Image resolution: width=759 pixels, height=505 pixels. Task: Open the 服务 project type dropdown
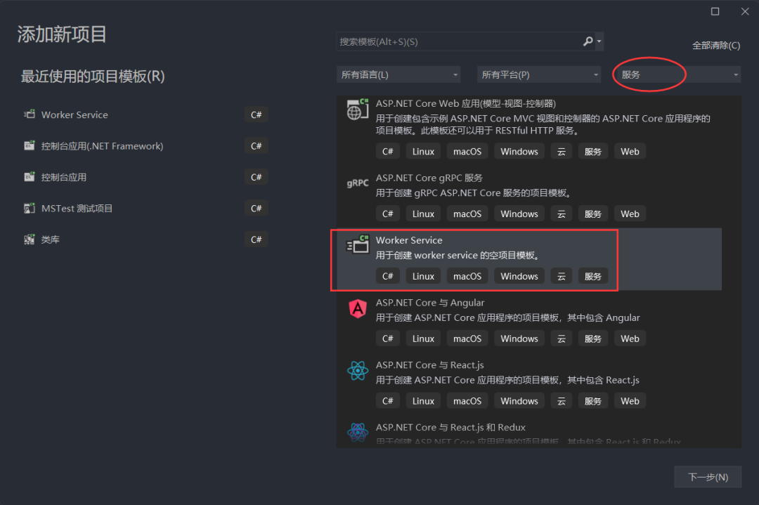[678, 74]
